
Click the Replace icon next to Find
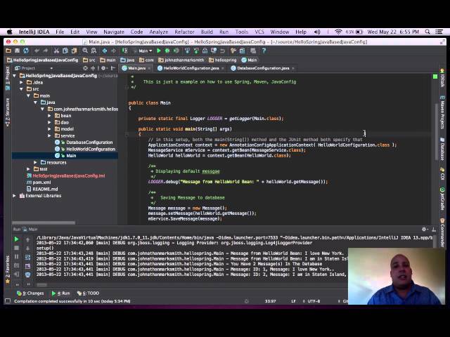94,51
